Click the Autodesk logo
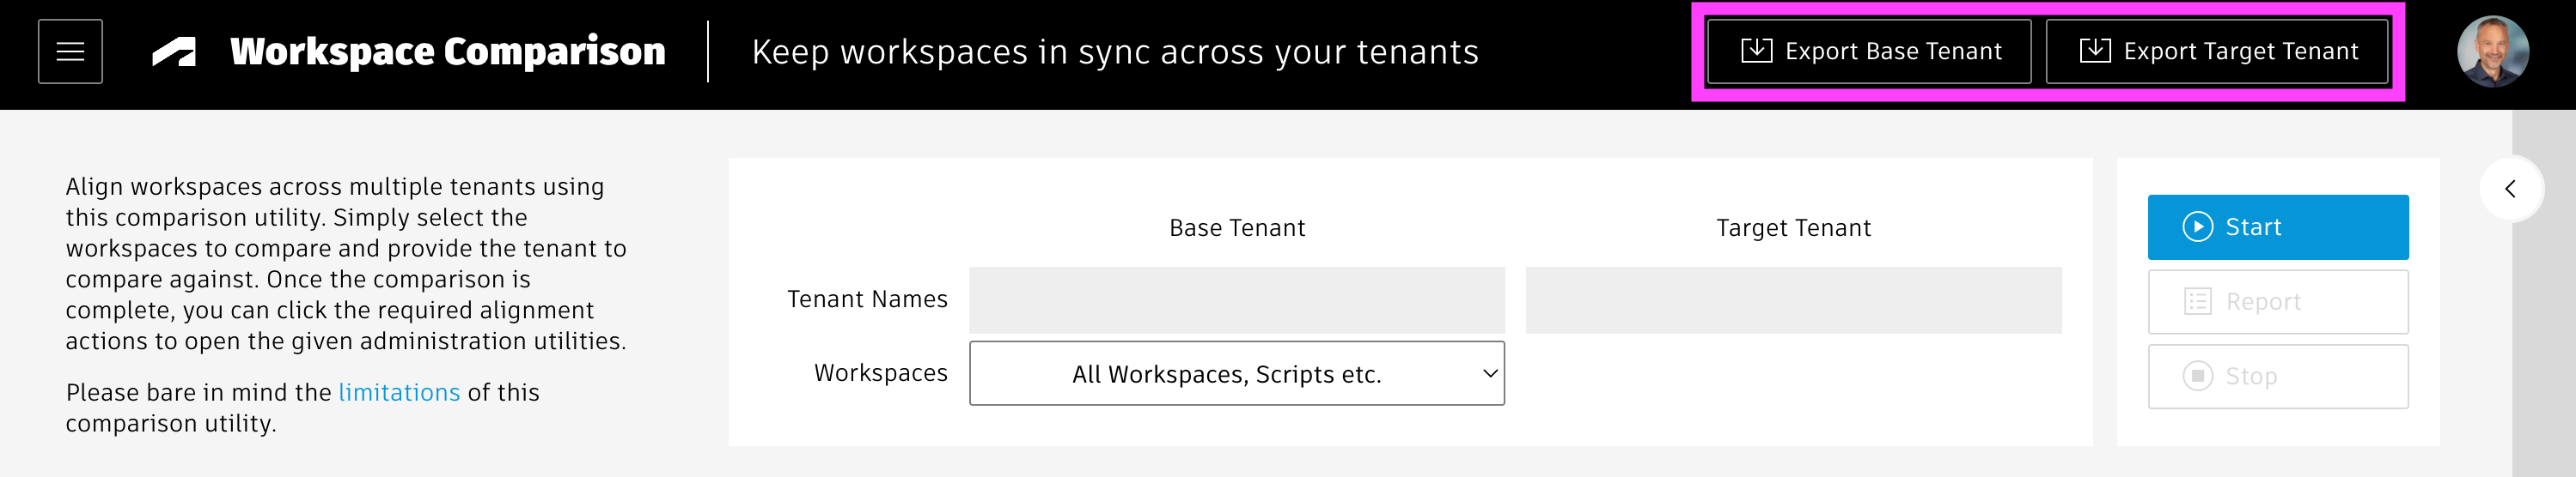Screen dimensions: 2576x477 [x=174, y=51]
